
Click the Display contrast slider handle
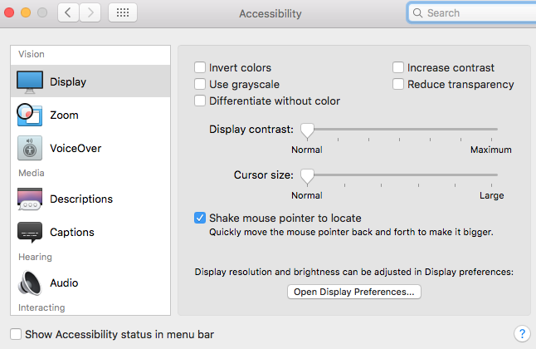click(x=307, y=130)
